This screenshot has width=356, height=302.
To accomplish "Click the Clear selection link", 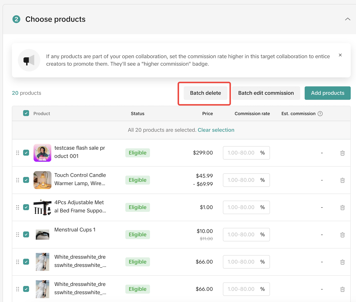I will click(x=216, y=130).
